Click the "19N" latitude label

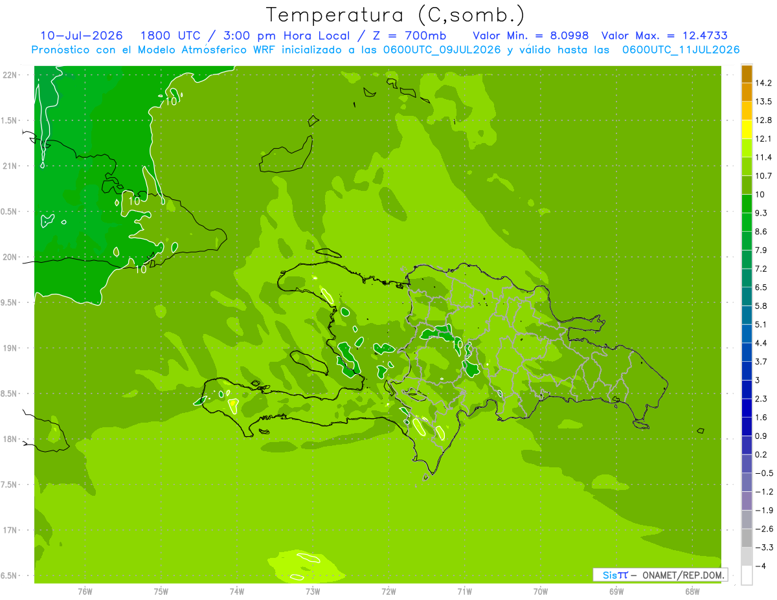[9, 348]
